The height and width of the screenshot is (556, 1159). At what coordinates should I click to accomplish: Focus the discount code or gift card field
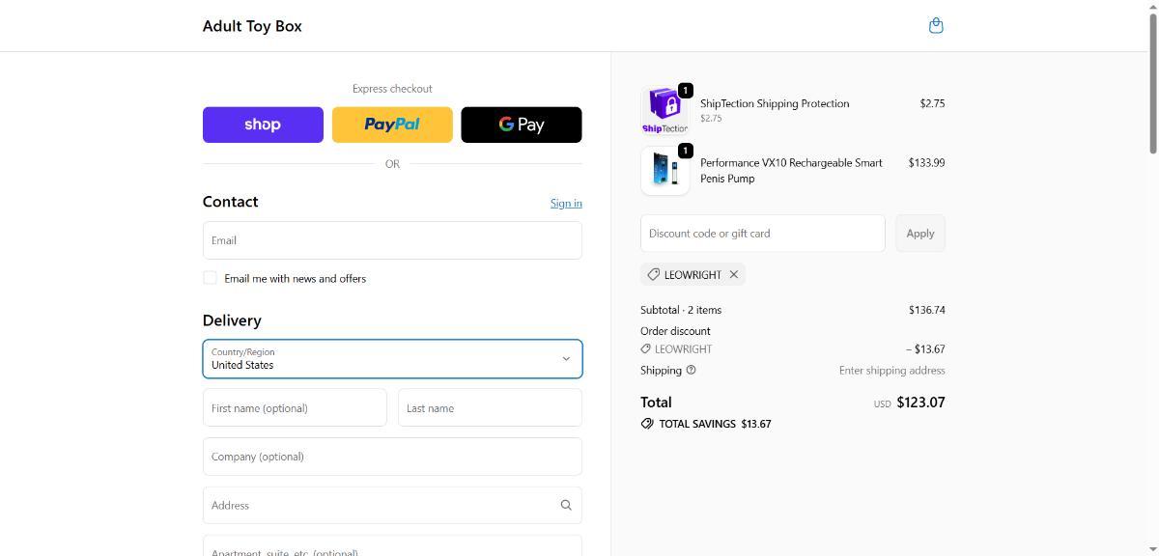click(762, 234)
